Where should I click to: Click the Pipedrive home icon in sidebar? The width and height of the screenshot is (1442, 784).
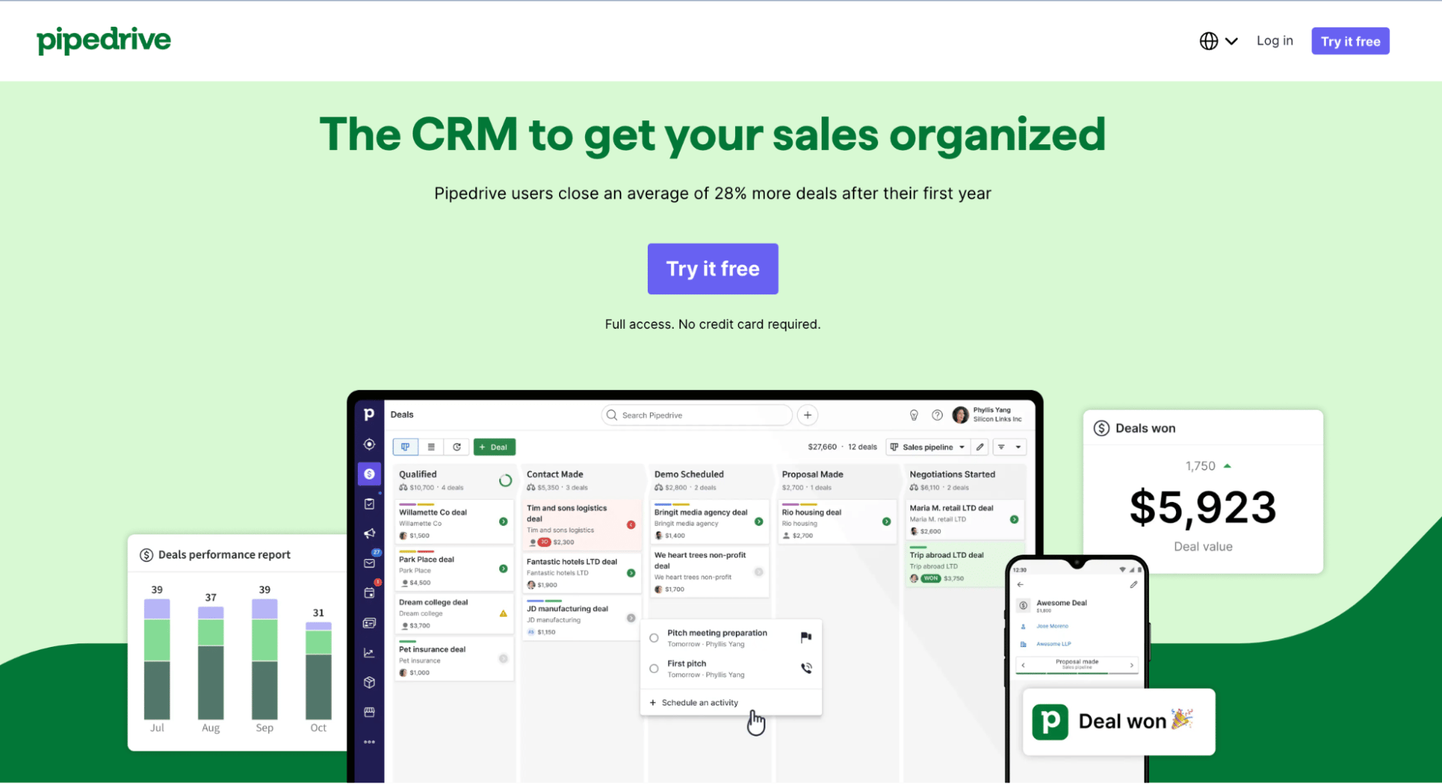371,414
